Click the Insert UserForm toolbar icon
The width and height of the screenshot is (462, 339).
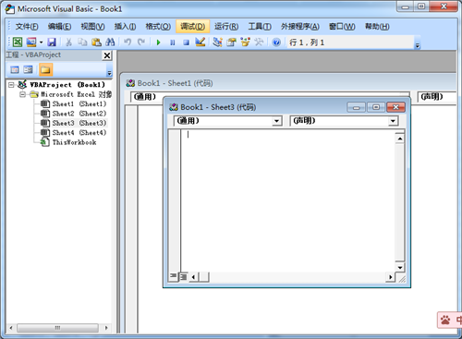(31, 42)
